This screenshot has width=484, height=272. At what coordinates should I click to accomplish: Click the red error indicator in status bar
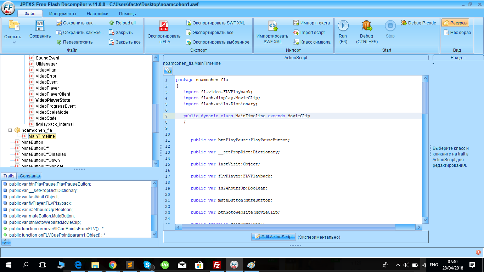click(x=478, y=252)
